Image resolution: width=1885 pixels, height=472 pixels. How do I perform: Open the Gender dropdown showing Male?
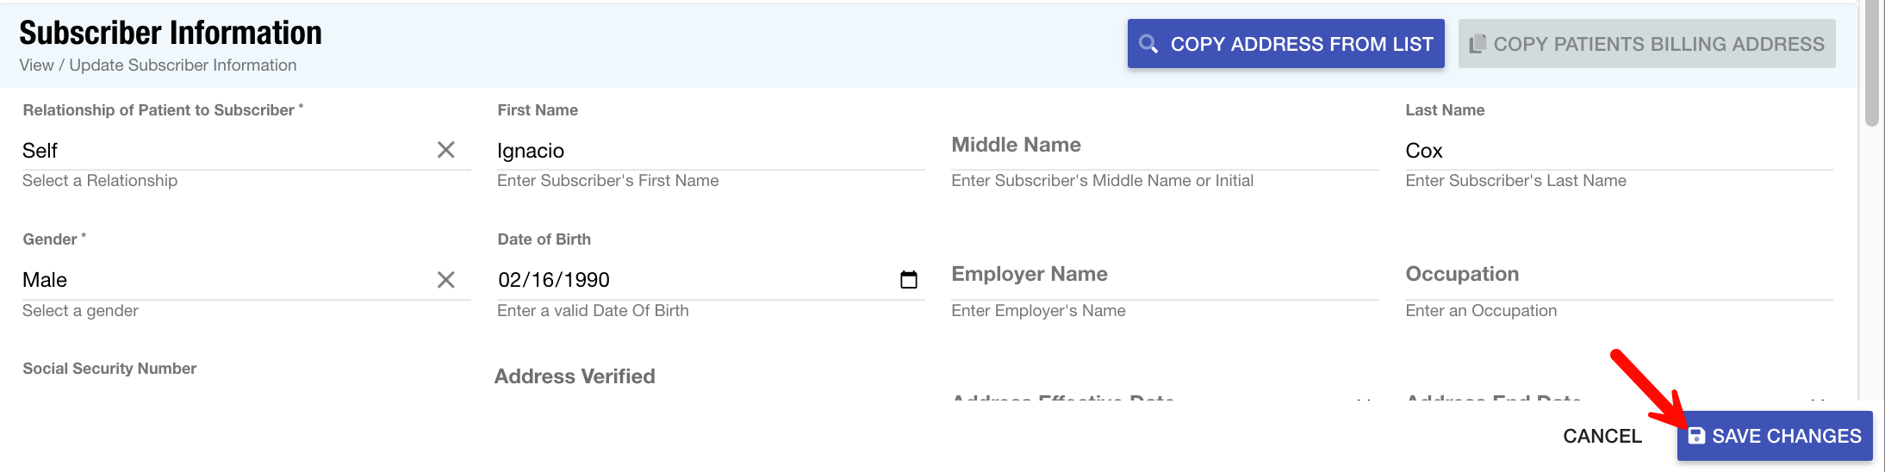pos(224,280)
